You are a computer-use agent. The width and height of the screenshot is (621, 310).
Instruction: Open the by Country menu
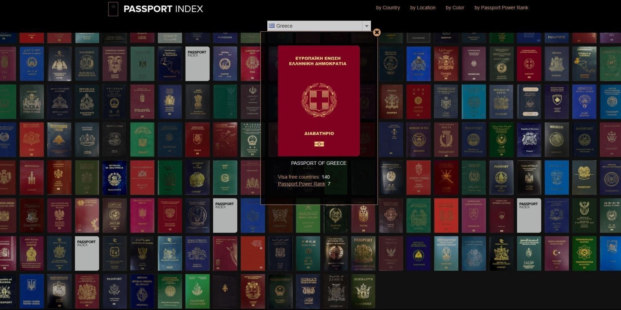tap(388, 8)
